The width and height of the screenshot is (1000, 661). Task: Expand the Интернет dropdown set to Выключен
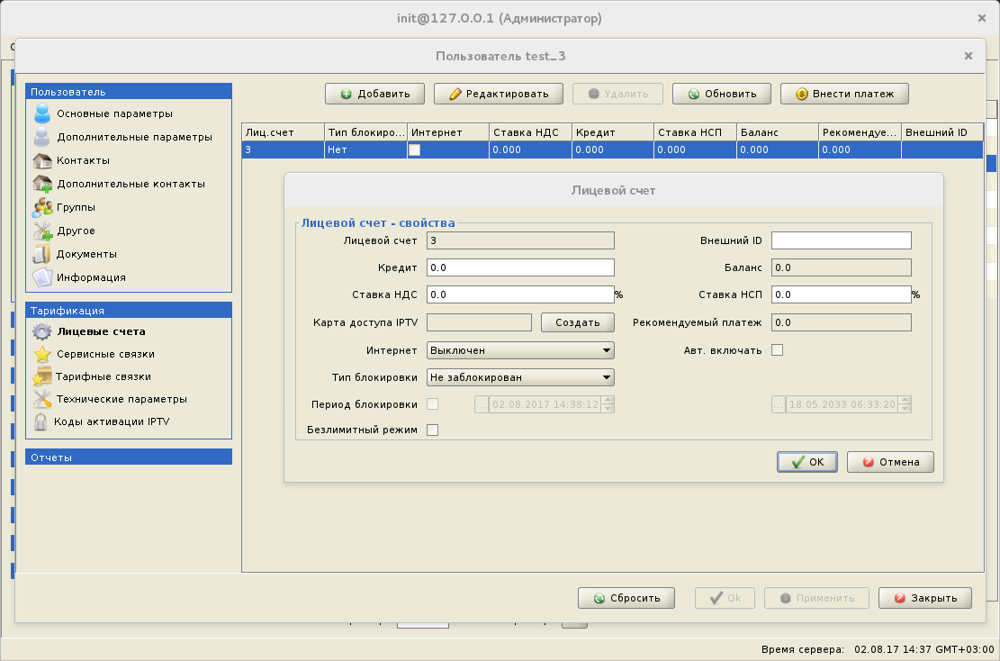point(519,350)
